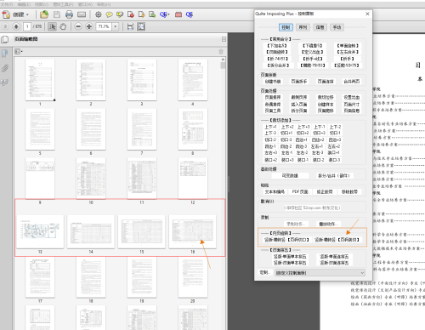Activate the Hand pan tool

click(x=63, y=26)
